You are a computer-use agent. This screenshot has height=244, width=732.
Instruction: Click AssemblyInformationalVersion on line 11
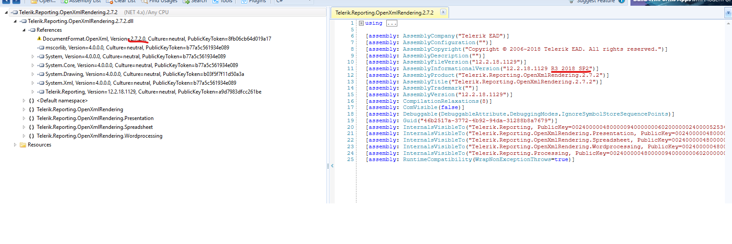tap(451, 68)
